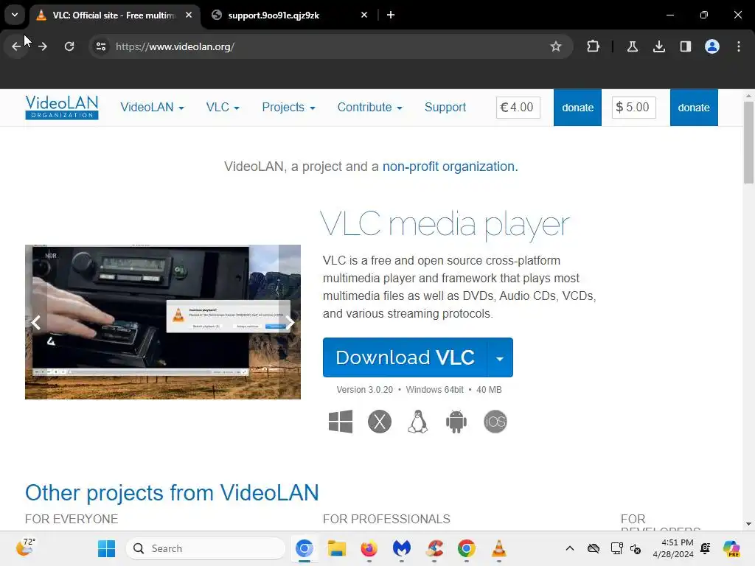Show hidden system tray icons
Screen dimensions: 755x566
[x=570, y=548]
